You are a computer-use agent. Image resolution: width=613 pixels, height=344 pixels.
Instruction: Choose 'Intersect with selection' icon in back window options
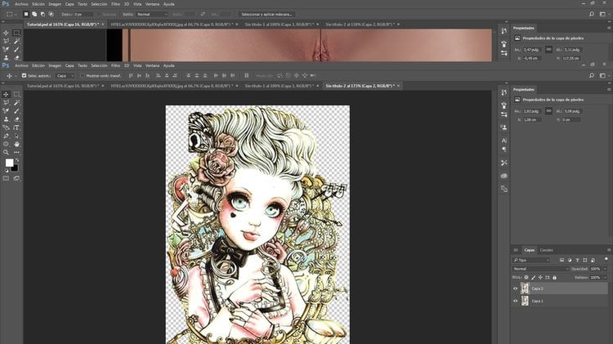coord(51,14)
